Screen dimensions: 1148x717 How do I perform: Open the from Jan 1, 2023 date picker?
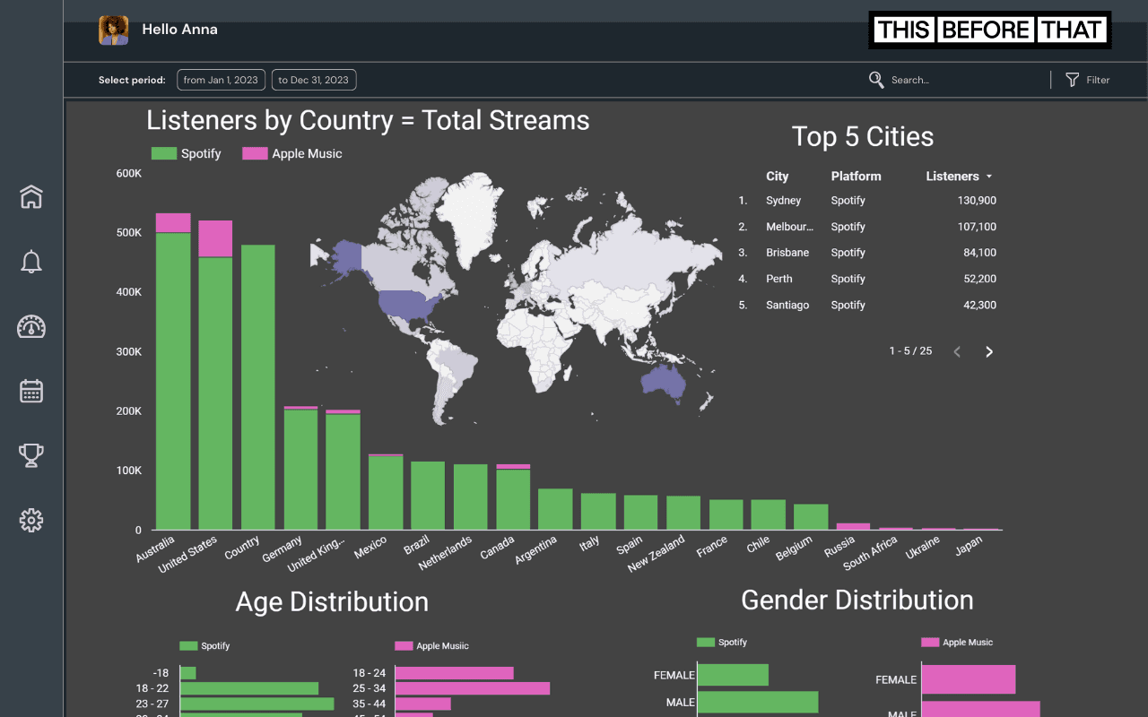pyautogui.click(x=221, y=80)
